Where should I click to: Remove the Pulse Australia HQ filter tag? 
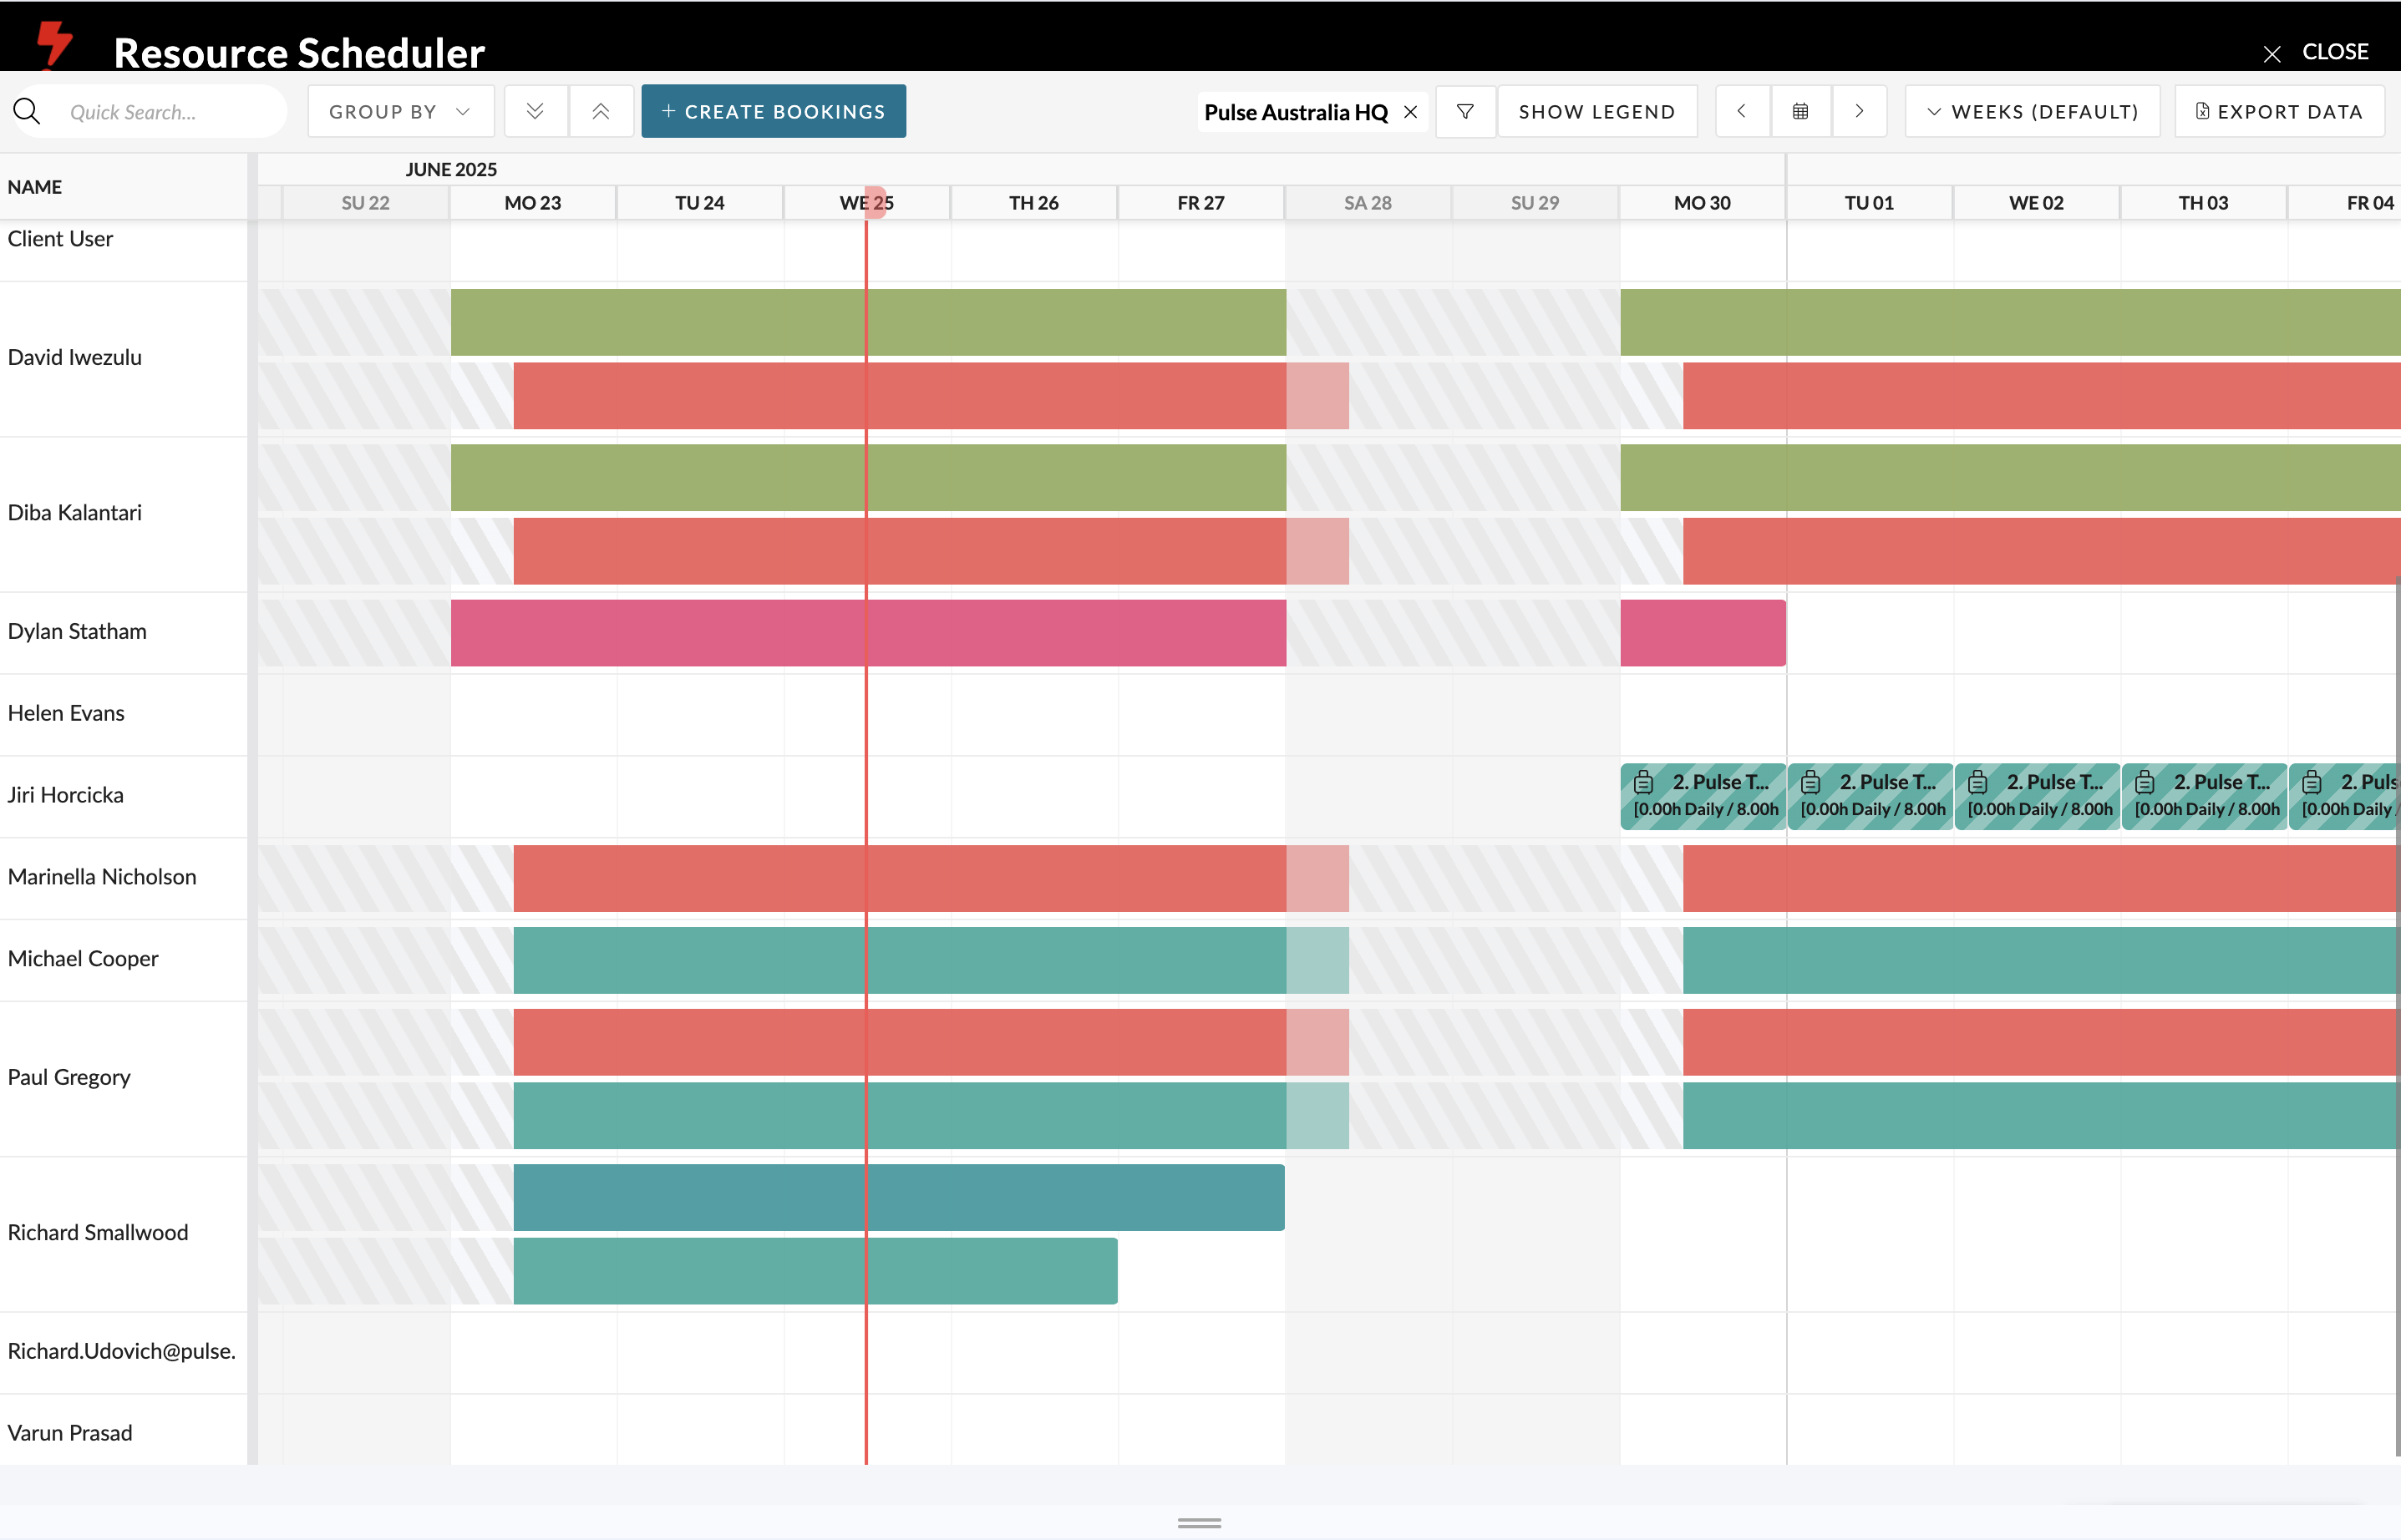pos(1410,112)
